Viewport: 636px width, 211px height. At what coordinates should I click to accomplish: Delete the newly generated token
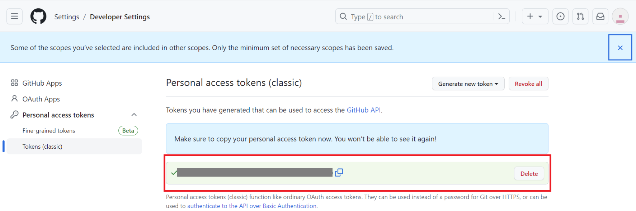[529, 174]
